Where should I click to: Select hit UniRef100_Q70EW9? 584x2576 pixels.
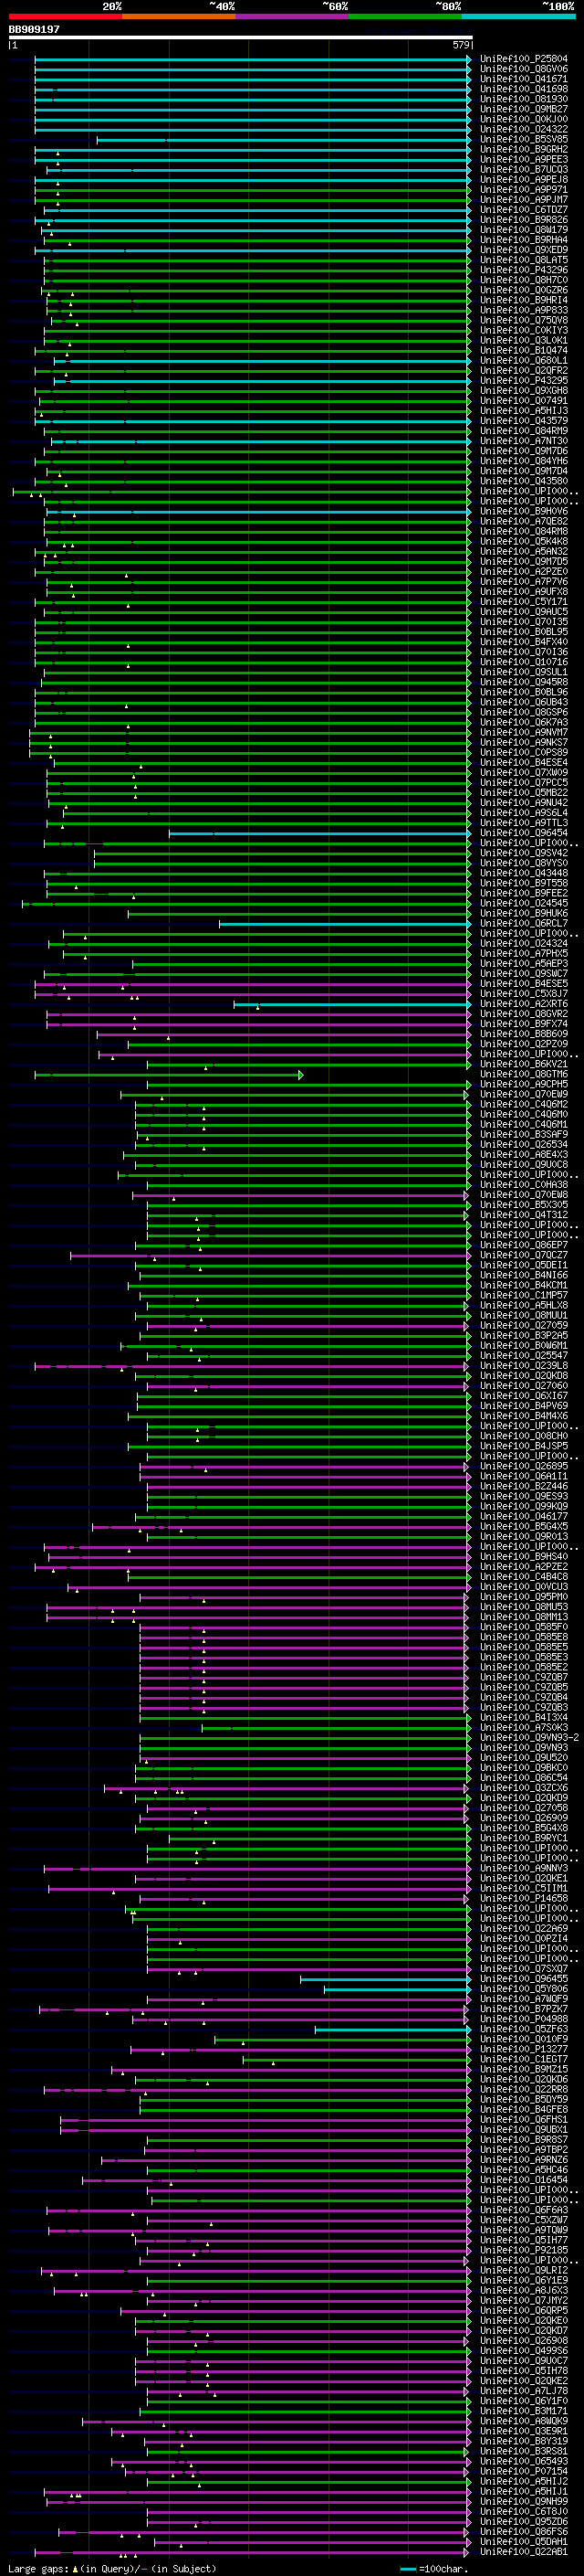tap(523, 1094)
